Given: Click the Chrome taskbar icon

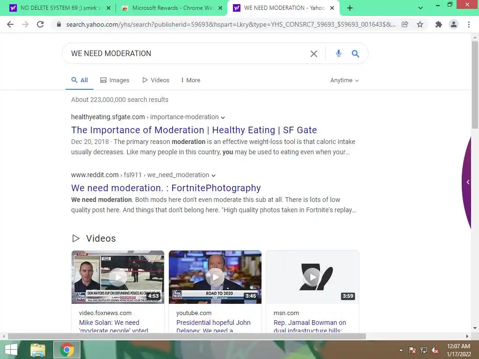Looking at the screenshot, I should [x=67, y=350].
